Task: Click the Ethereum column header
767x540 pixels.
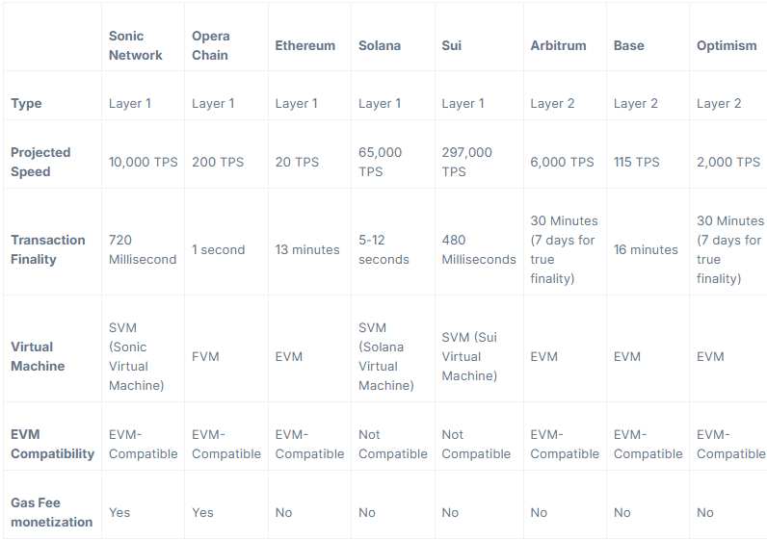Action: tap(304, 45)
